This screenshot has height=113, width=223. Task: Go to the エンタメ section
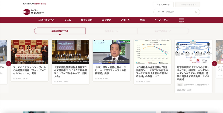click(x=107, y=20)
